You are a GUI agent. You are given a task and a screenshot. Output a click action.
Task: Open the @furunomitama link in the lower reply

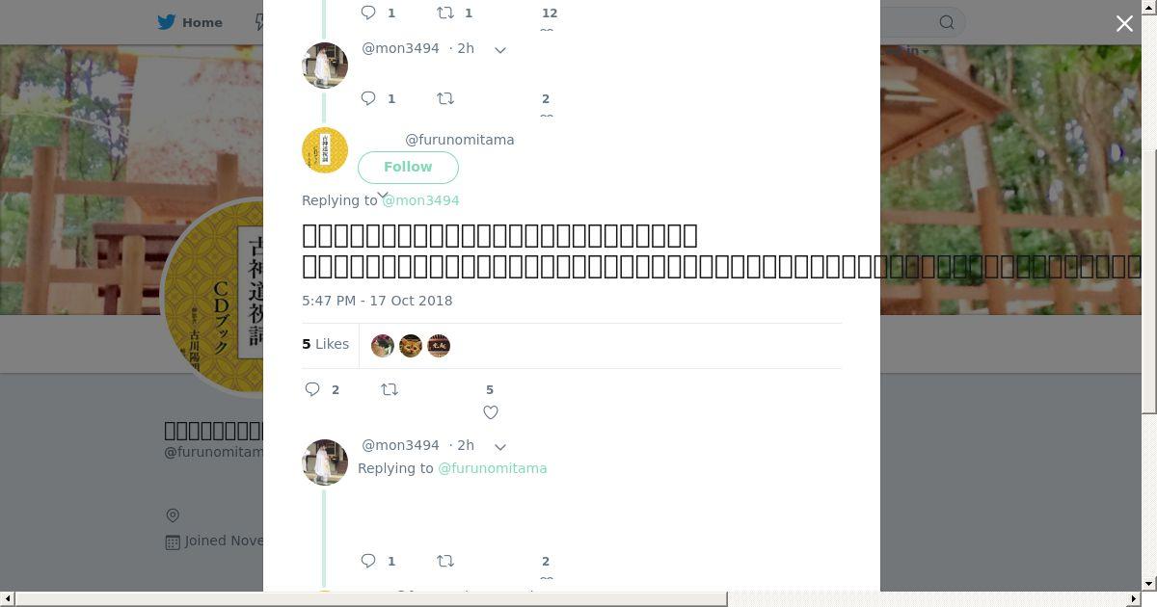(493, 468)
